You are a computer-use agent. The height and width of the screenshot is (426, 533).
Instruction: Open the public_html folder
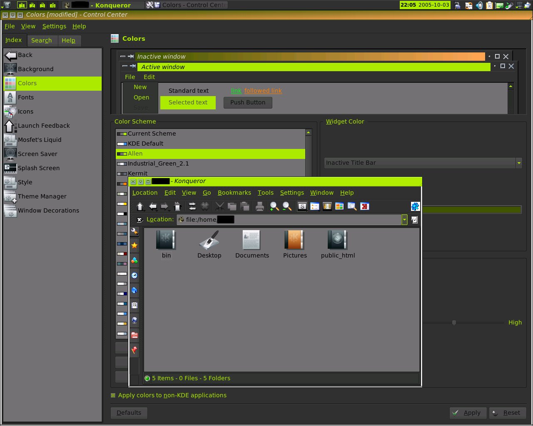pos(338,245)
